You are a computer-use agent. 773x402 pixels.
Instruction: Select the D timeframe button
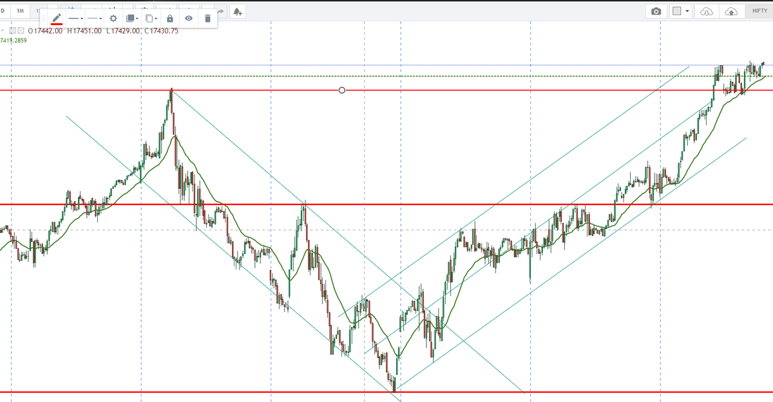pyautogui.click(x=3, y=11)
